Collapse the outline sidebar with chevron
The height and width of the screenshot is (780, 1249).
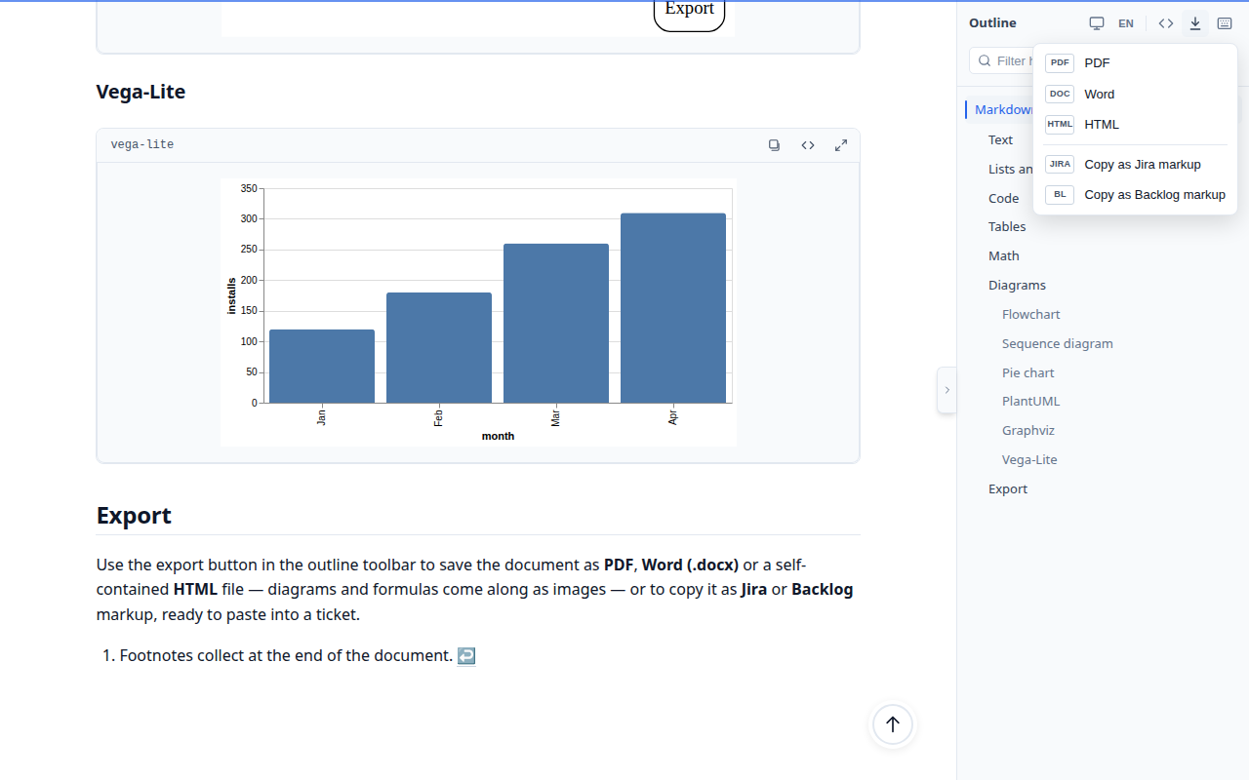pos(947,390)
